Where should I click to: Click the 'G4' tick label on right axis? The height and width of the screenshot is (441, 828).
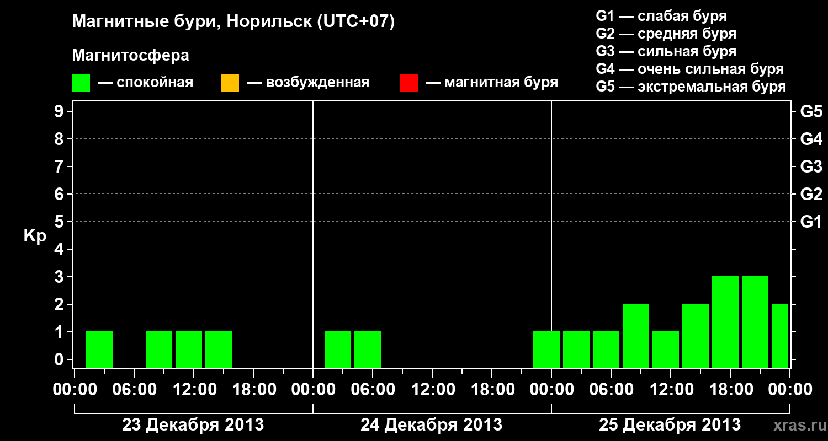coord(811,139)
